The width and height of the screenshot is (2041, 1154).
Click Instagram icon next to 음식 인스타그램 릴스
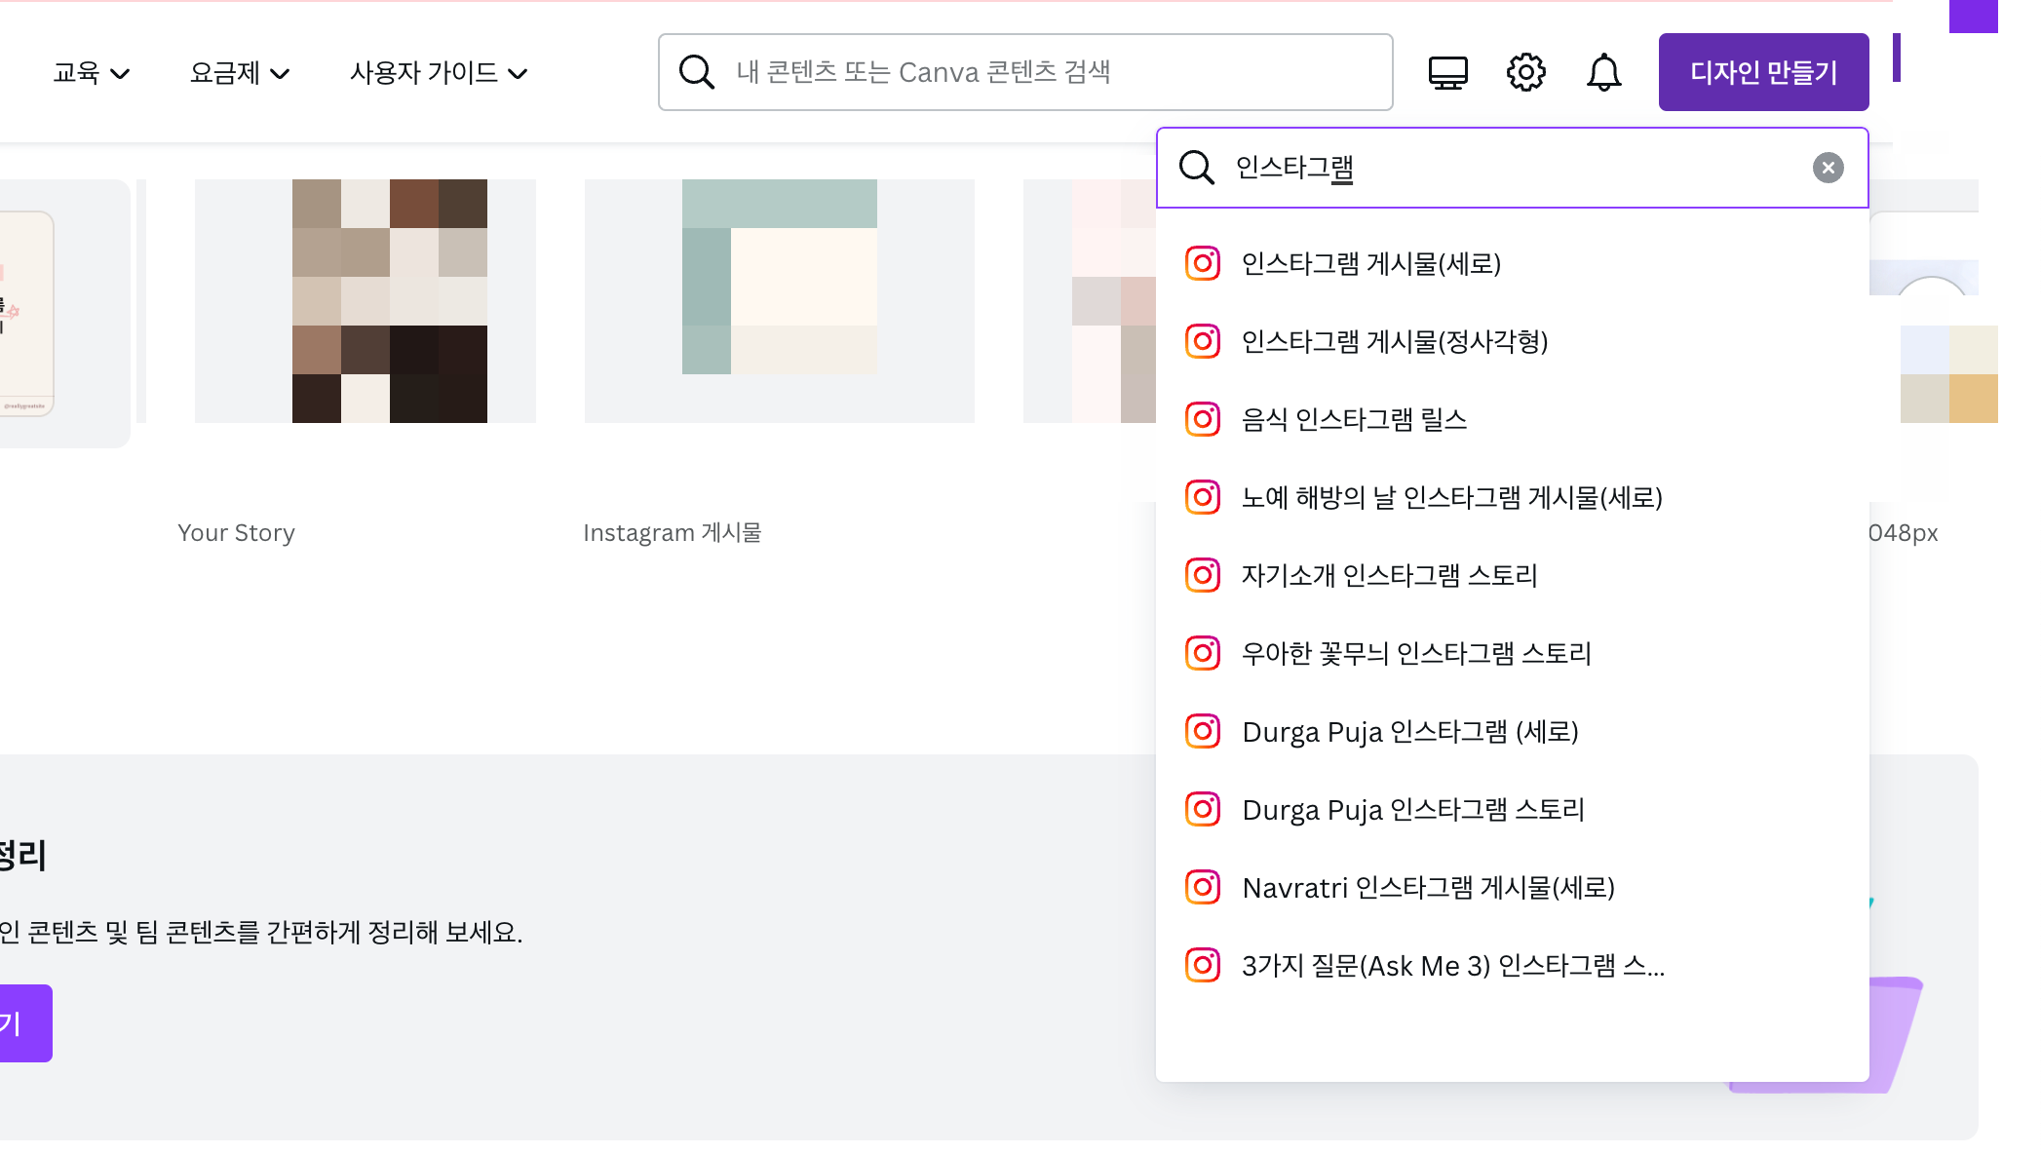click(1202, 419)
